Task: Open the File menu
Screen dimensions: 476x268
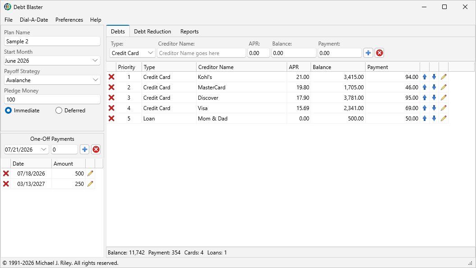Action: pos(9,20)
